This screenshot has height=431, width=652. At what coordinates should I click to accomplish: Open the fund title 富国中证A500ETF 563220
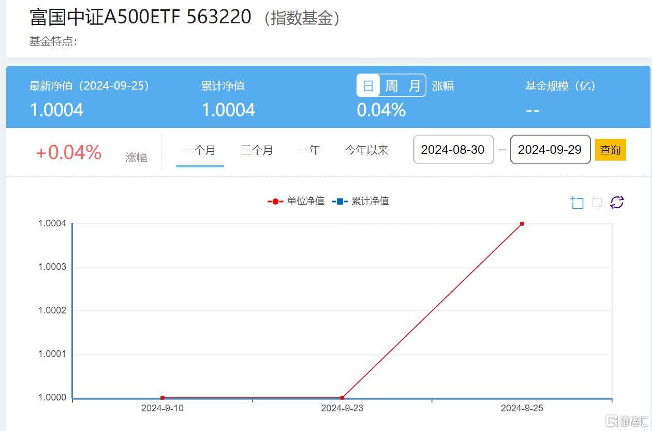pyautogui.click(x=140, y=17)
